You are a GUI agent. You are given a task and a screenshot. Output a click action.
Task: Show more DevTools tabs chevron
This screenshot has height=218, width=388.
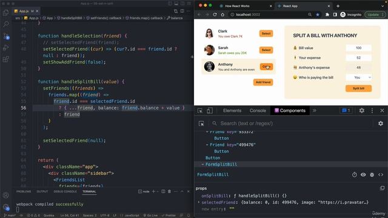tap(314, 110)
